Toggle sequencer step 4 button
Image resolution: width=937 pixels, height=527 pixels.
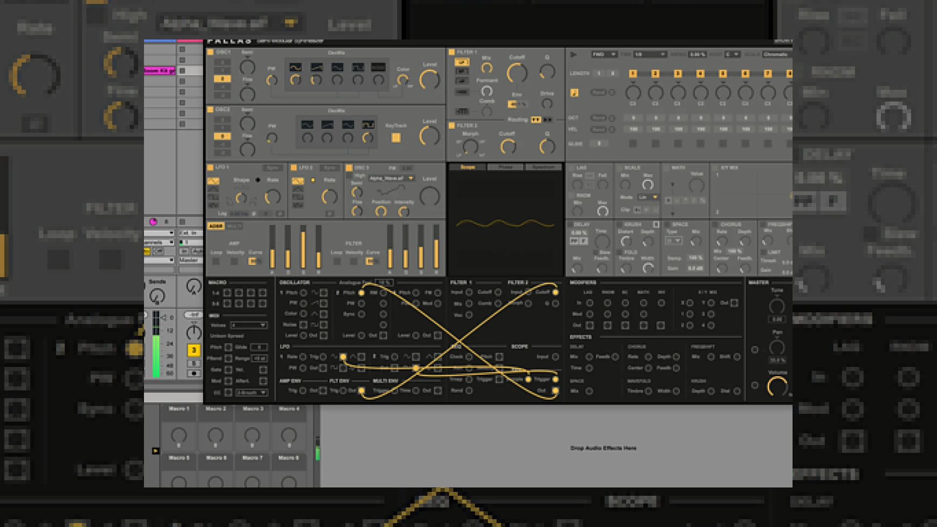pyautogui.click(x=700, y=74)
